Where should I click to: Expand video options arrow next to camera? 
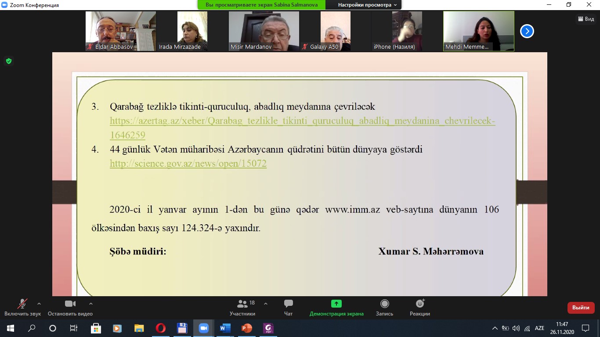pyautogui.click(x=91, y=303)
